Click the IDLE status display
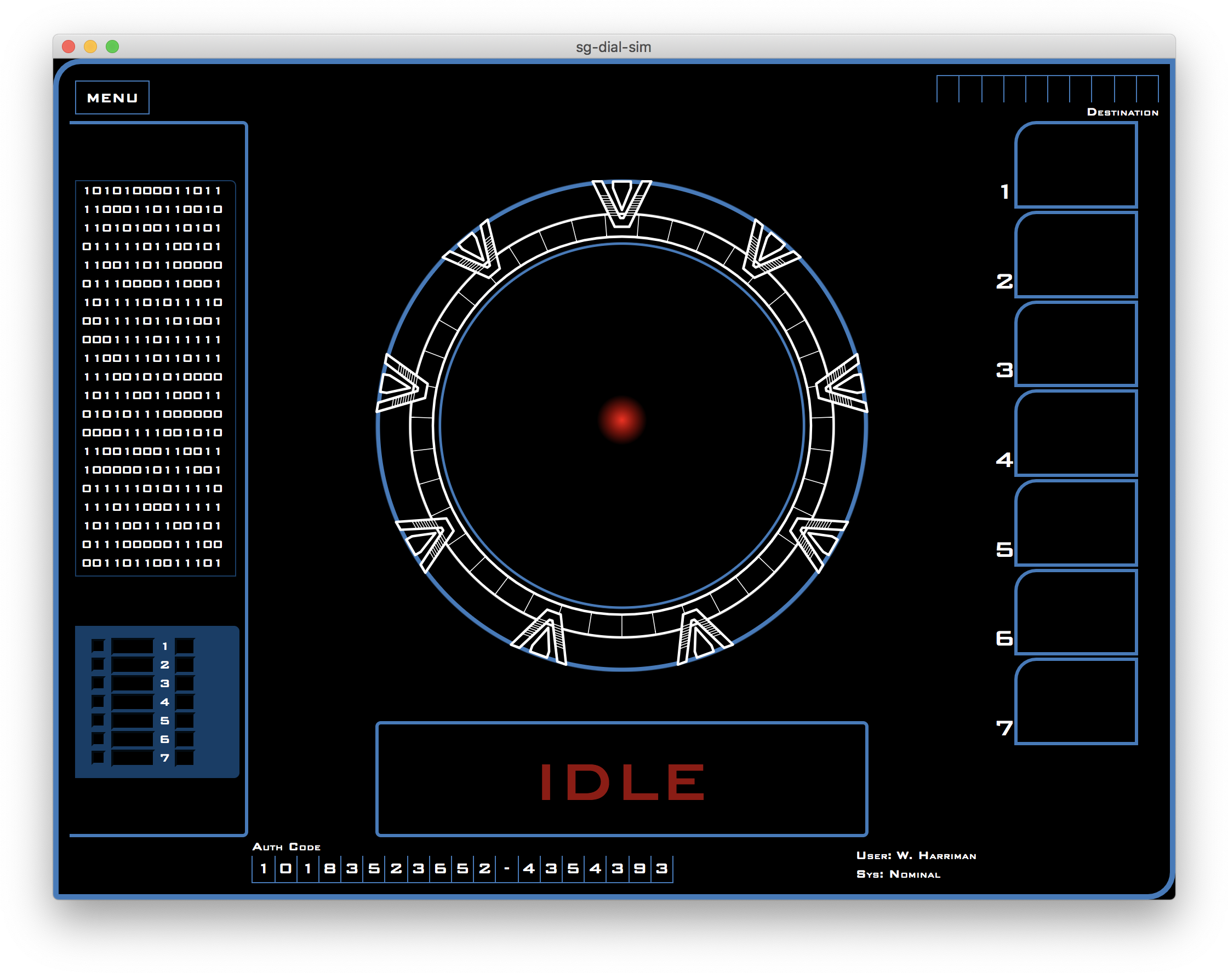The height and width of the screenshot is (973, 1228). click(621, 779)
